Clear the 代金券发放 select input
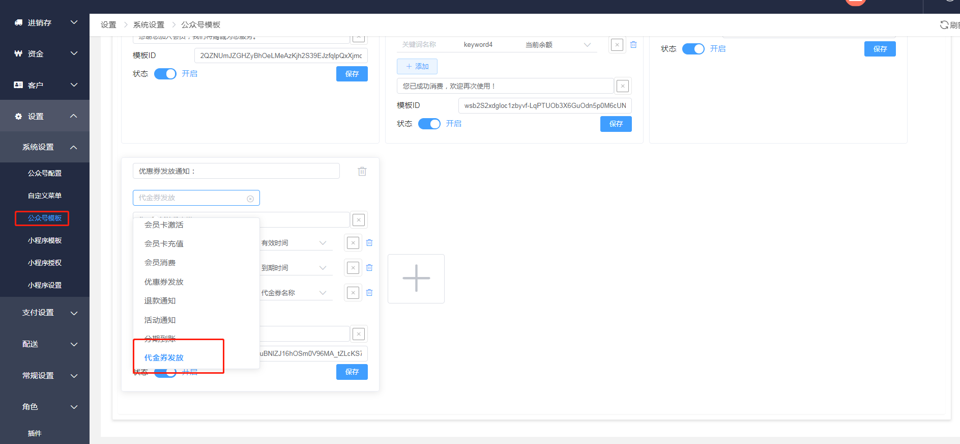Image resolution: width=960 pixels, height=444 pixels. click(250, 199)
